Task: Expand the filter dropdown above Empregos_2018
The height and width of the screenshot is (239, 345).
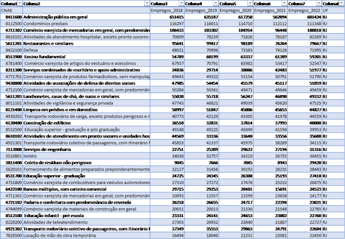Action: (x=181, y=3)
